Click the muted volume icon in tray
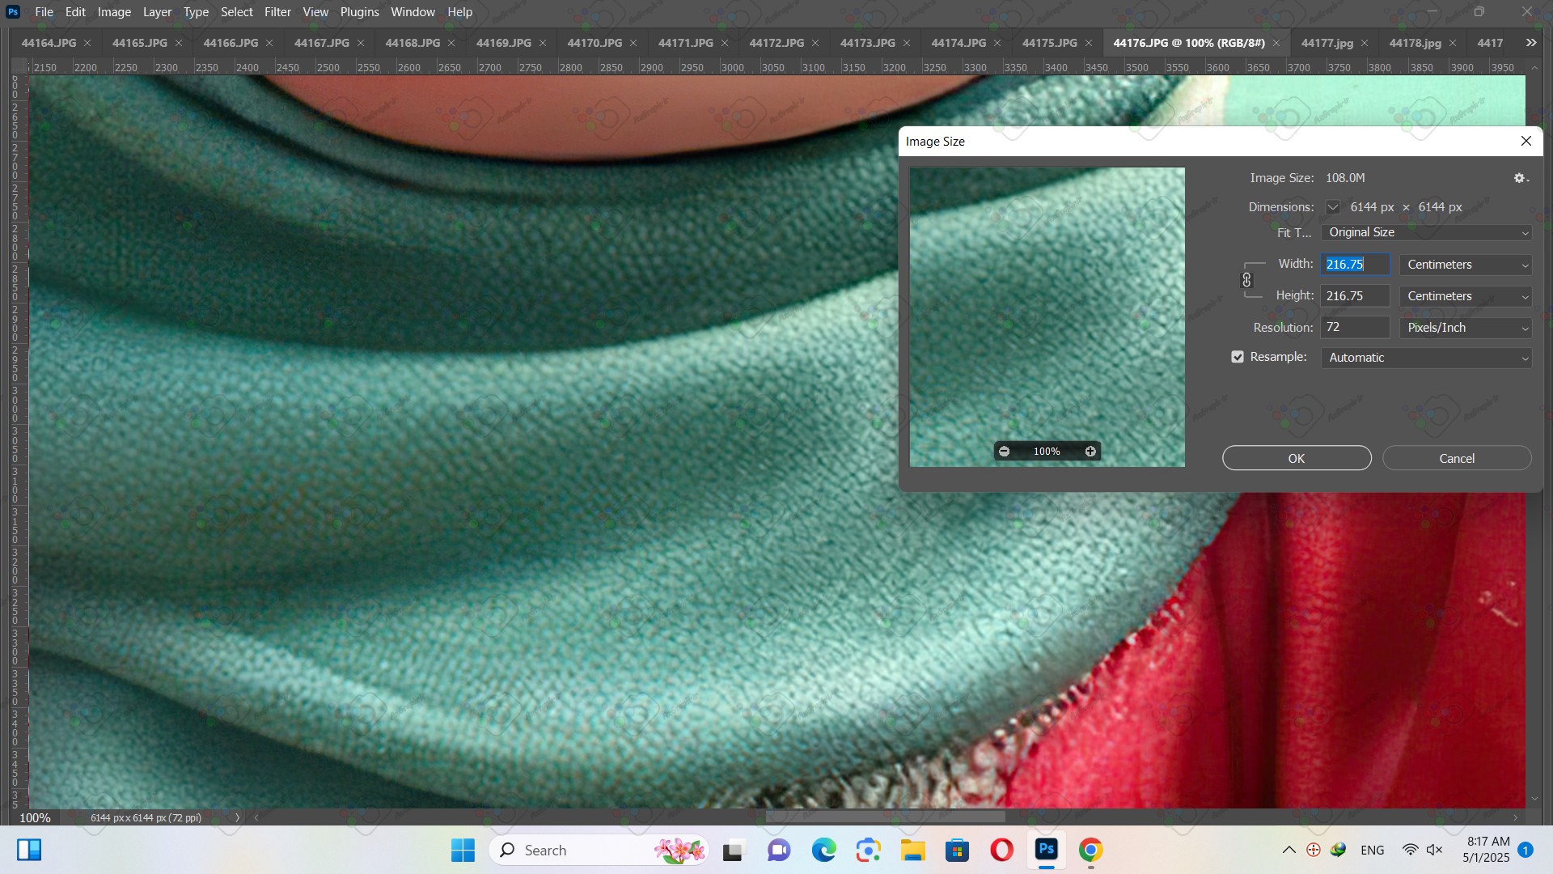The width and height of the screenshot is (1553, 874). pyautogui.click(x=1434, y=850)
